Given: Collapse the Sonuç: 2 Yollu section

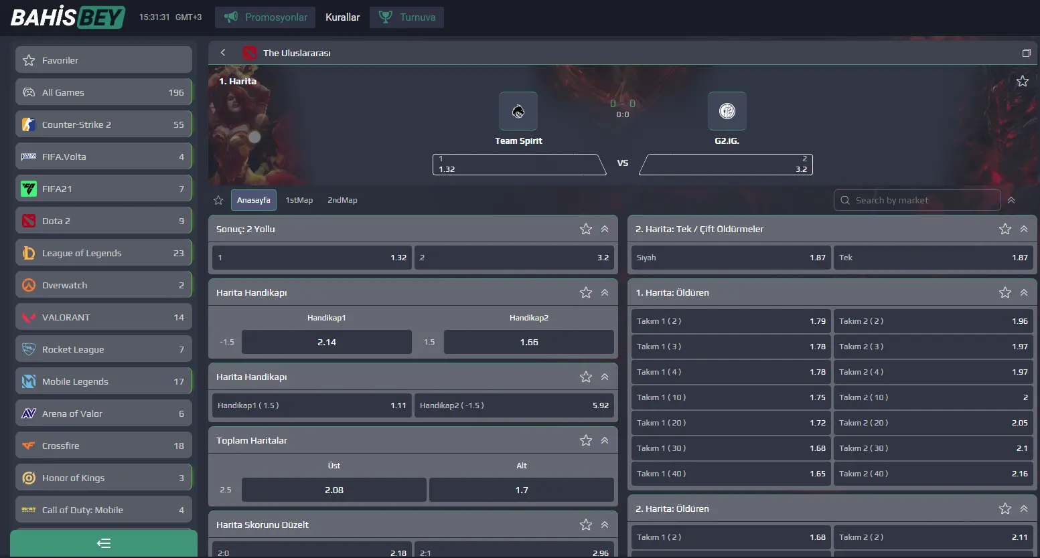Looking at the screenshot, I should click(x=605, y=229).
